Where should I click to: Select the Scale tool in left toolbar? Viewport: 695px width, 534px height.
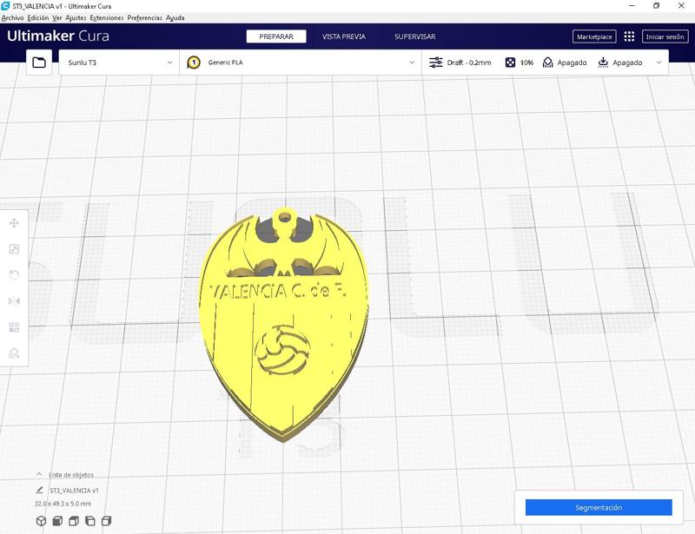tap(14, 249)
